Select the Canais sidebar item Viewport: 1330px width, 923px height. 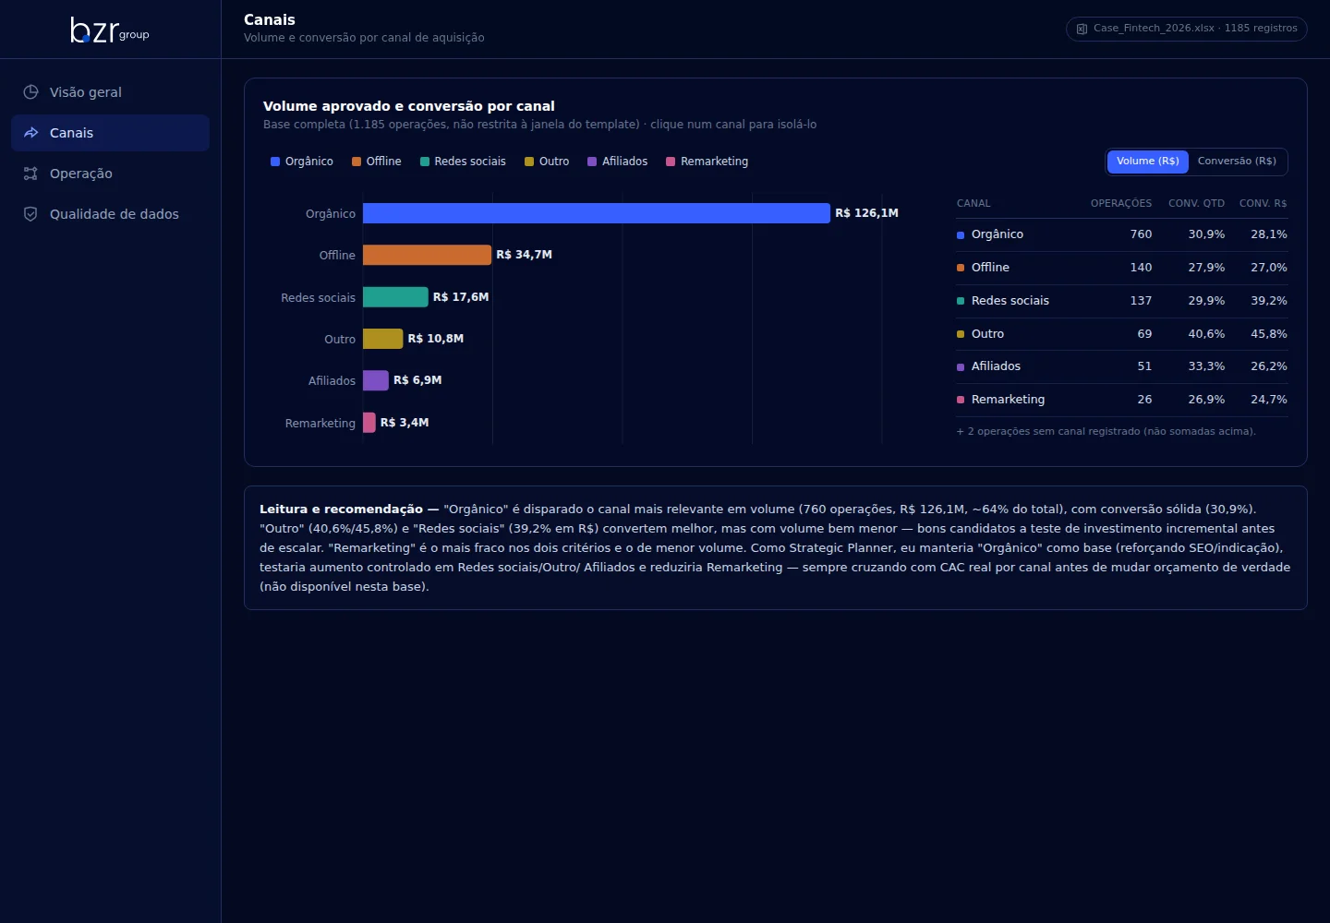coord(110,133)
